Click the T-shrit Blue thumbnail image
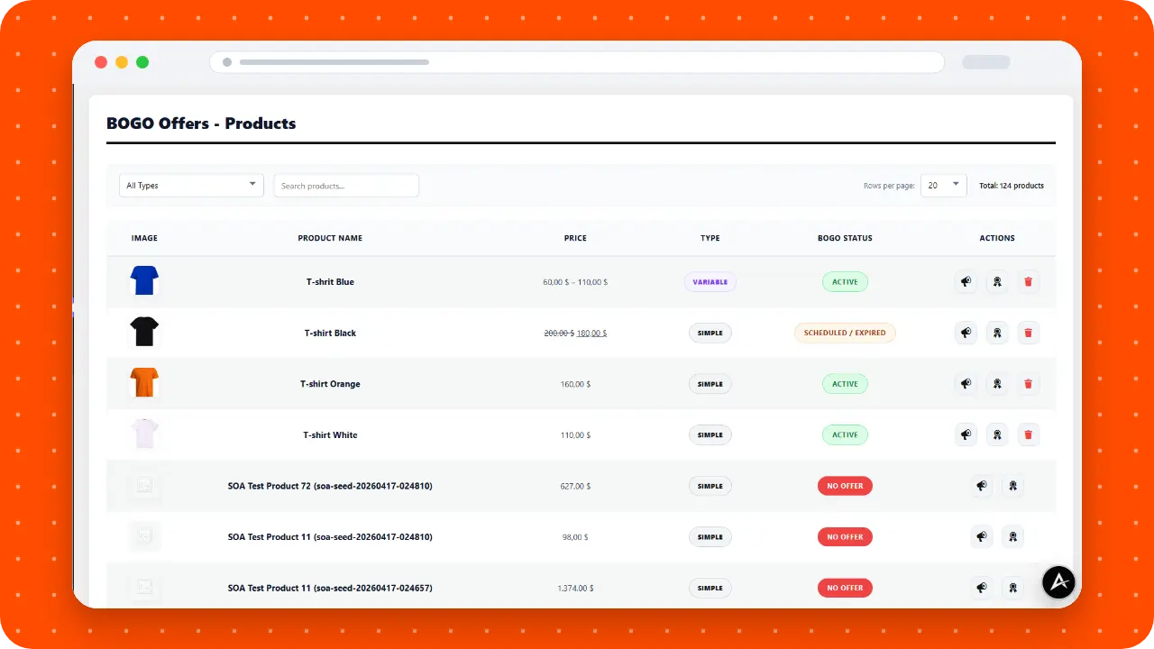This screenshot has width=1154, height=649. pyautogui.click(x=144, y=281)
